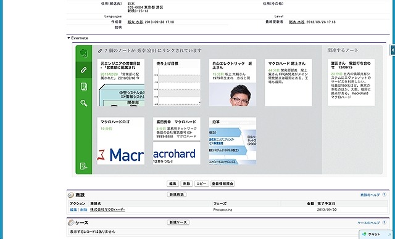
Task: Open the ケースのヘルプ link
Action: [369, 223]
